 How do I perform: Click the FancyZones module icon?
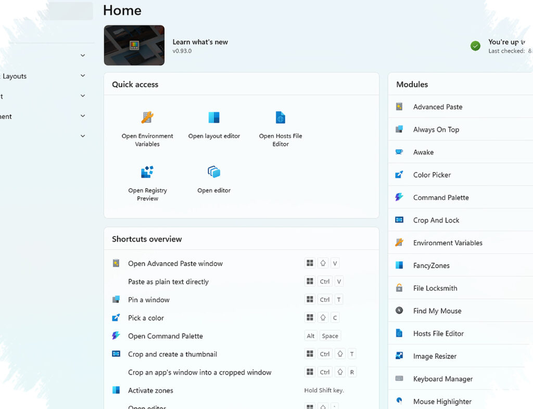[399, 266]
